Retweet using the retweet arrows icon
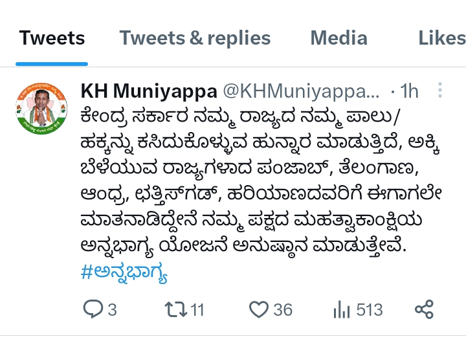 176,309
